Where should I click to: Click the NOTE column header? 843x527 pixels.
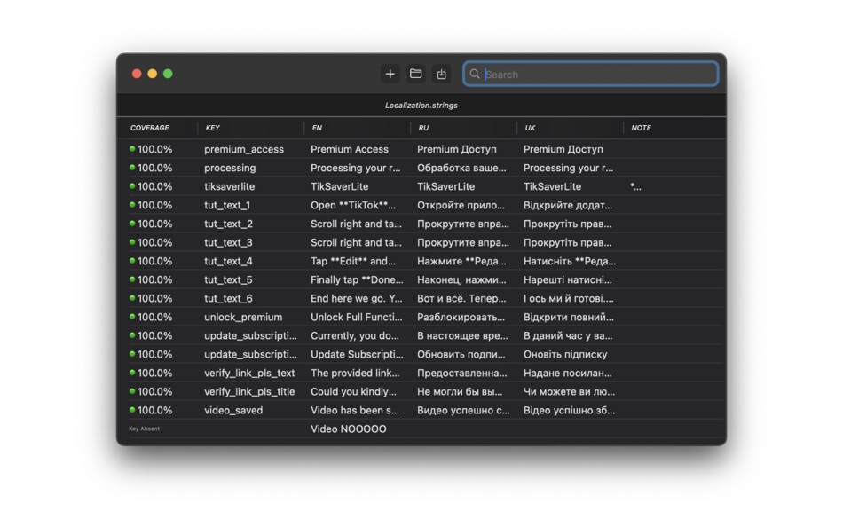[x=641, y=128]
